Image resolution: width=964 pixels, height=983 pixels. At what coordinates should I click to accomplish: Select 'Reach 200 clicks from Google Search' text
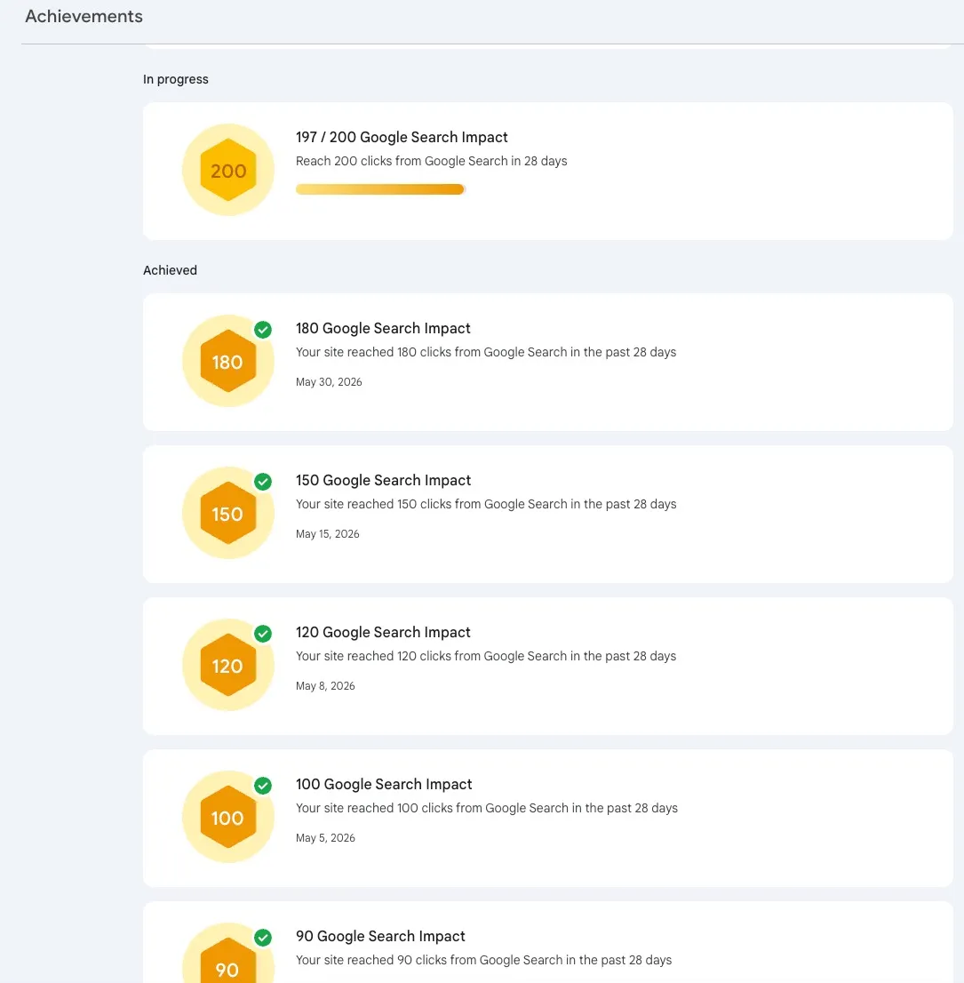[x=431, y=161]
